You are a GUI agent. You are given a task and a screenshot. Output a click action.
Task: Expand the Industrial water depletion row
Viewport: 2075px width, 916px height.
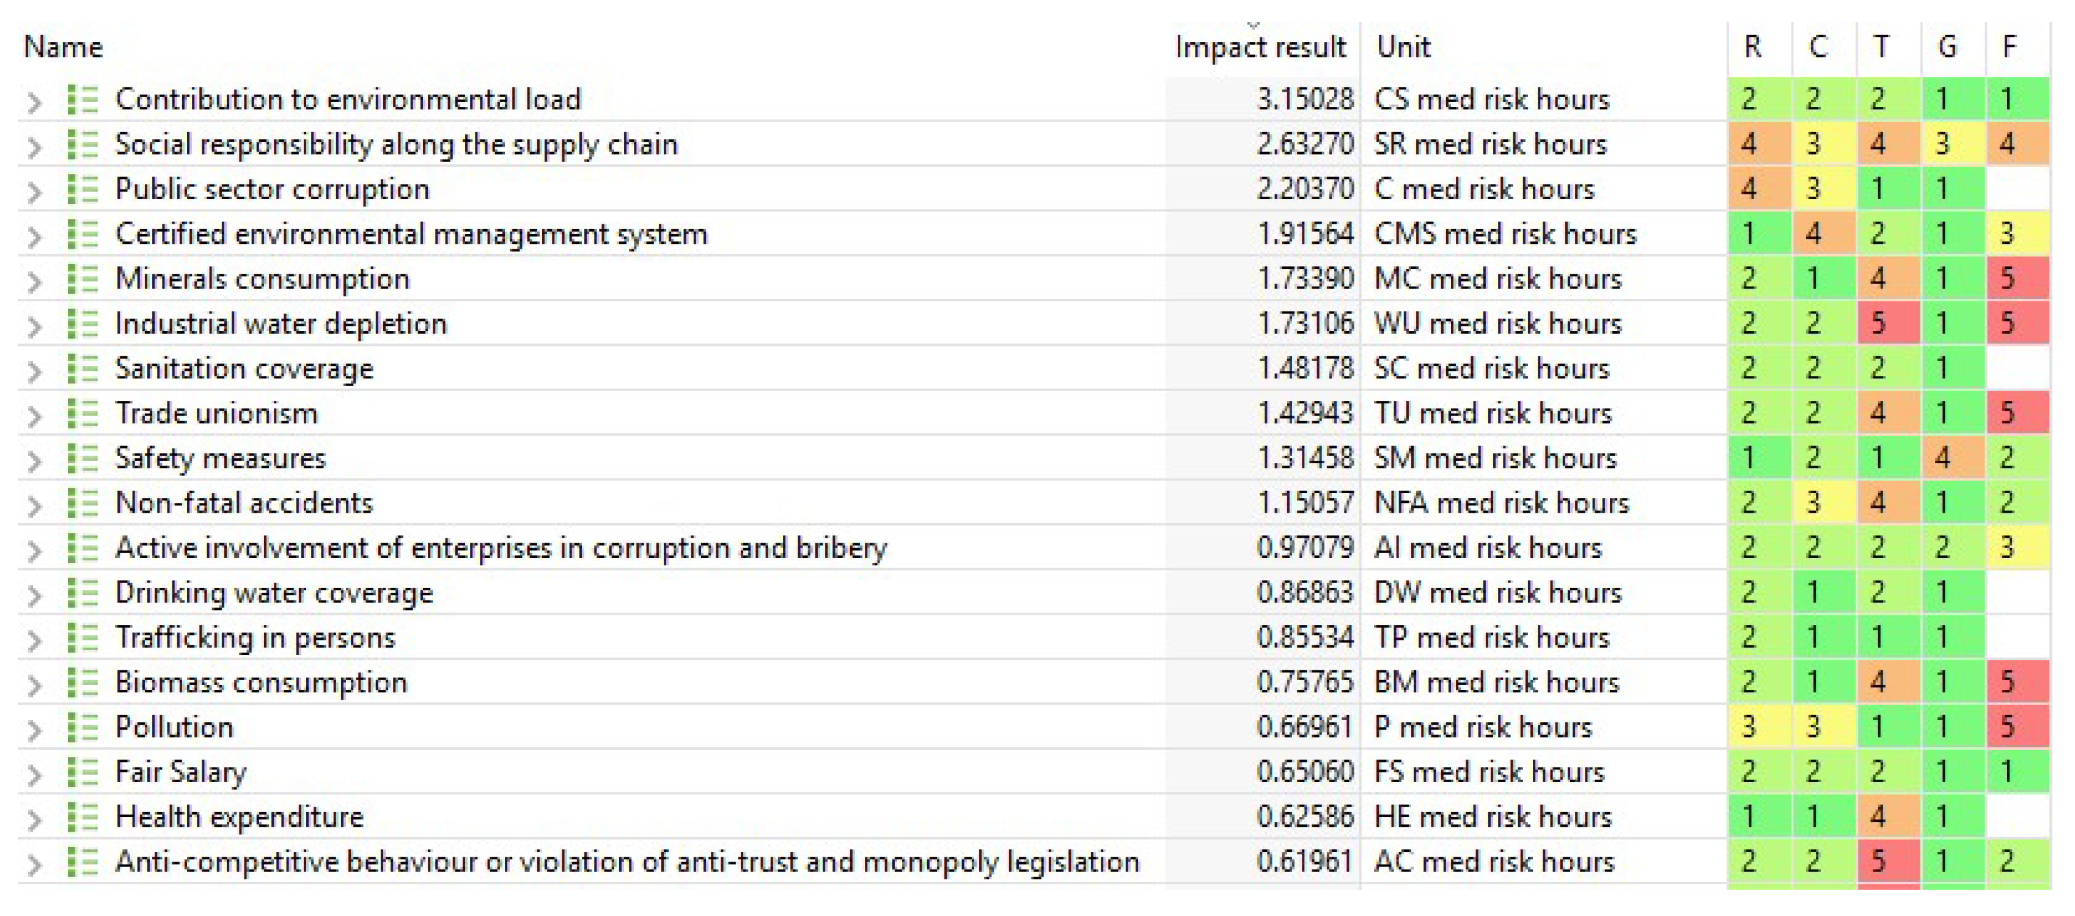(x=34, y=326)
